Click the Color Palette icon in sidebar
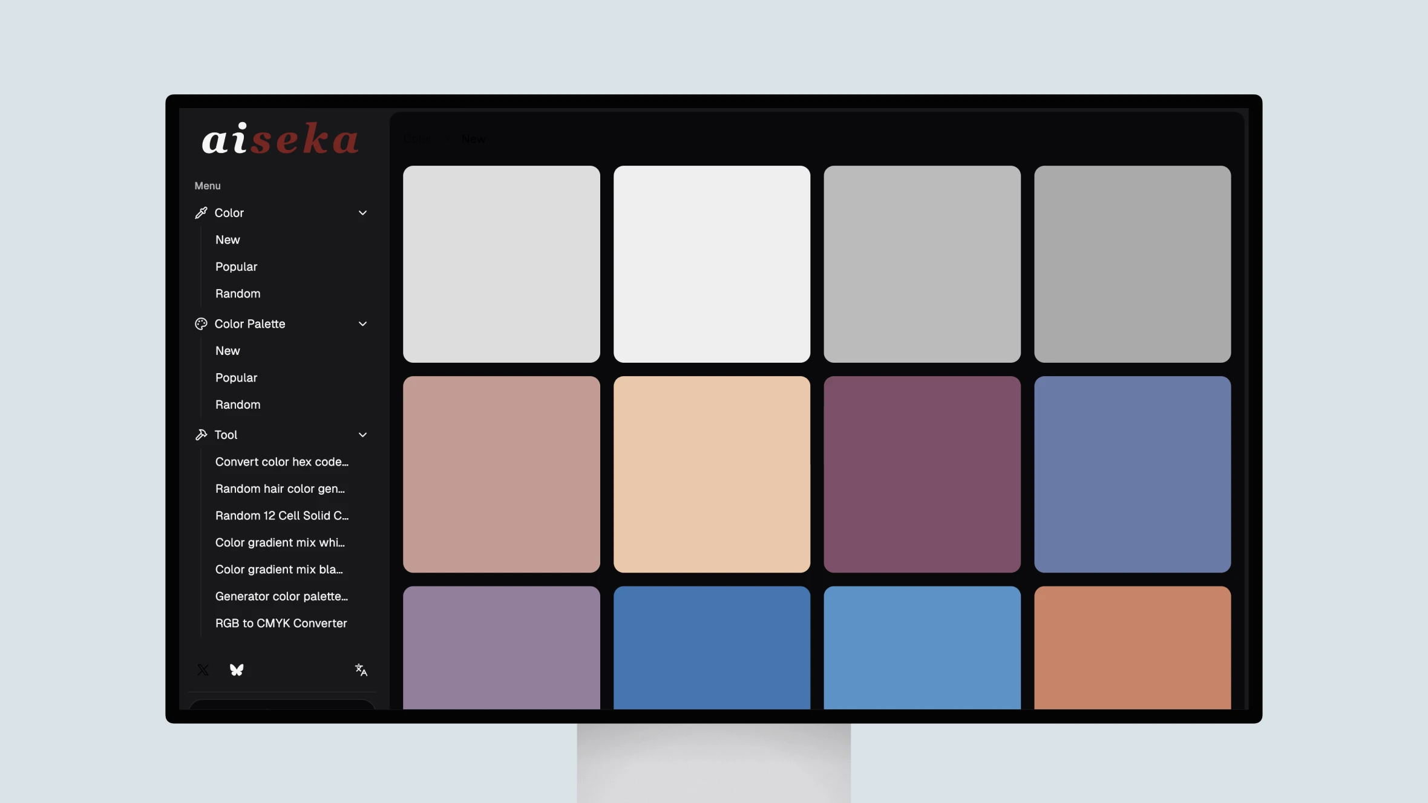This screenshot has width=1428, height=803. [200, 323]
